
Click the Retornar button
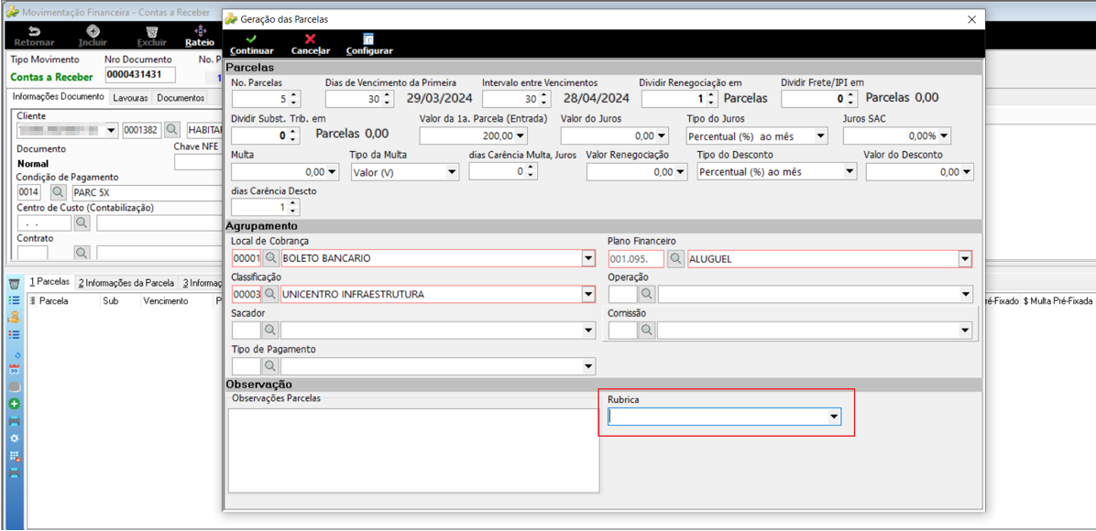(x=34, y=37)
